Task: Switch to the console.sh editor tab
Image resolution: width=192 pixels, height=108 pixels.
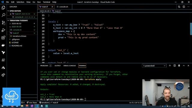Action: (x=64, y=7)
